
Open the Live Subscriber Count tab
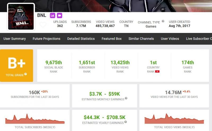(199, 39)
